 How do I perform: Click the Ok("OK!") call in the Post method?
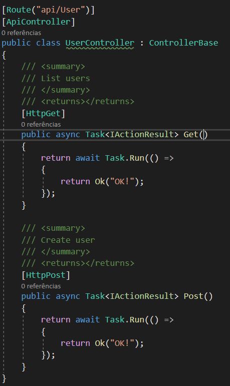click(117, 343)
